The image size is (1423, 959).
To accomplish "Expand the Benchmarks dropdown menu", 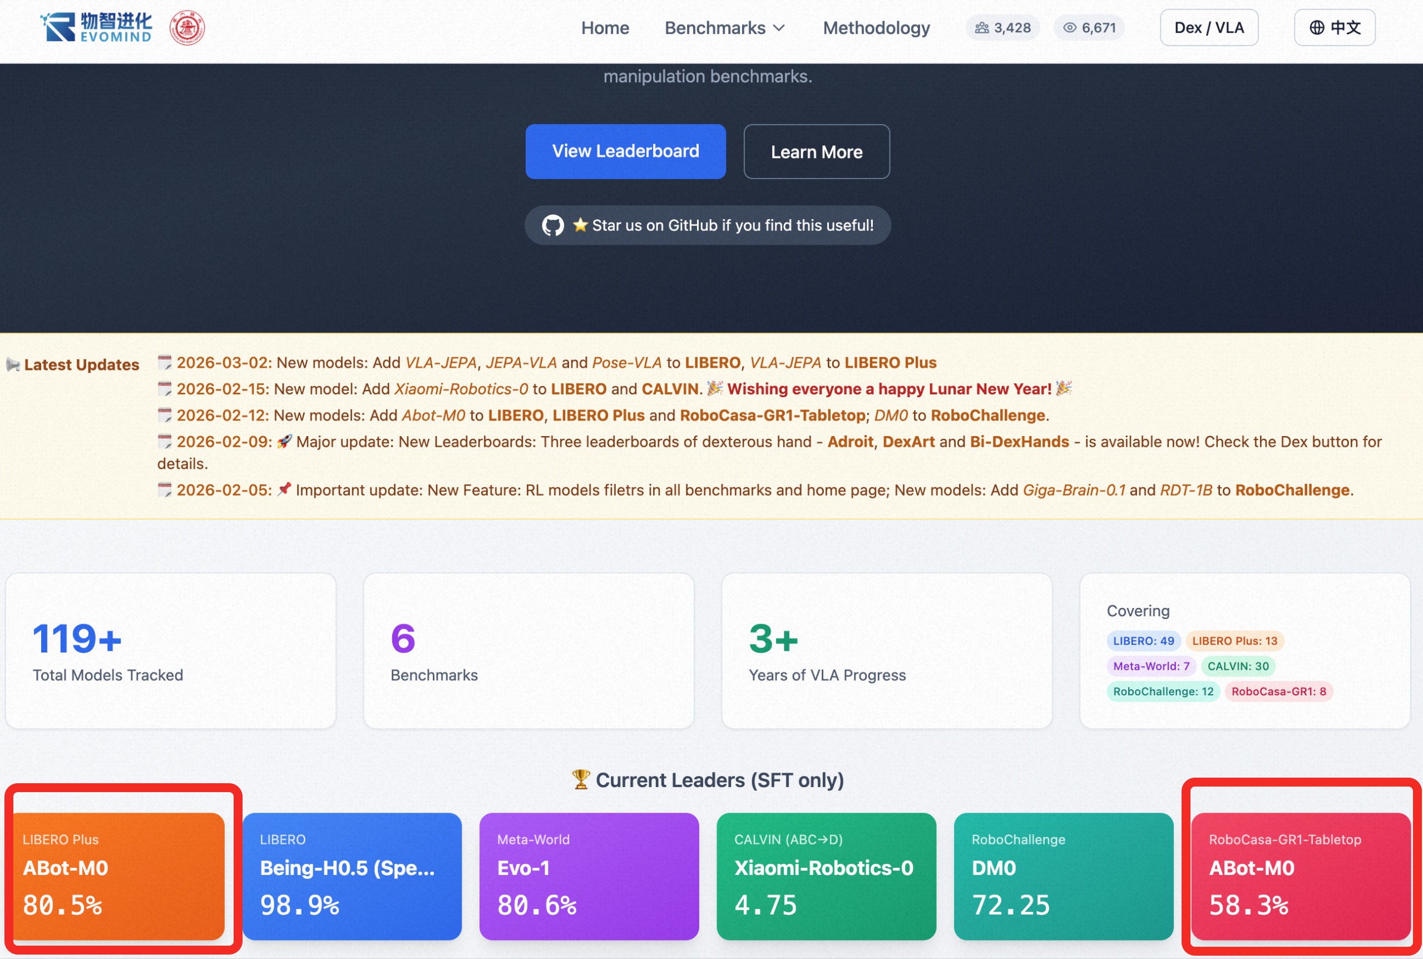I will 724,27.
